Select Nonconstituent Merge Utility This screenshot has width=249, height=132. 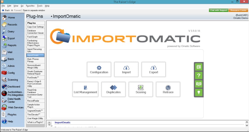36,66
